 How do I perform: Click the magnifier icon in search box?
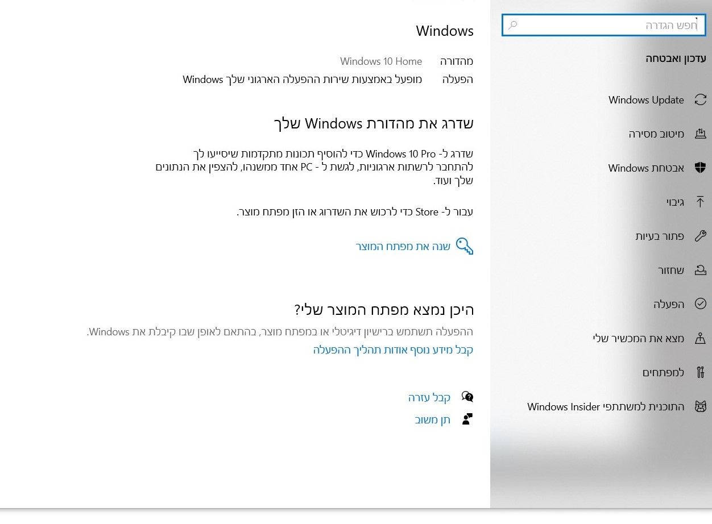point(512,25)
